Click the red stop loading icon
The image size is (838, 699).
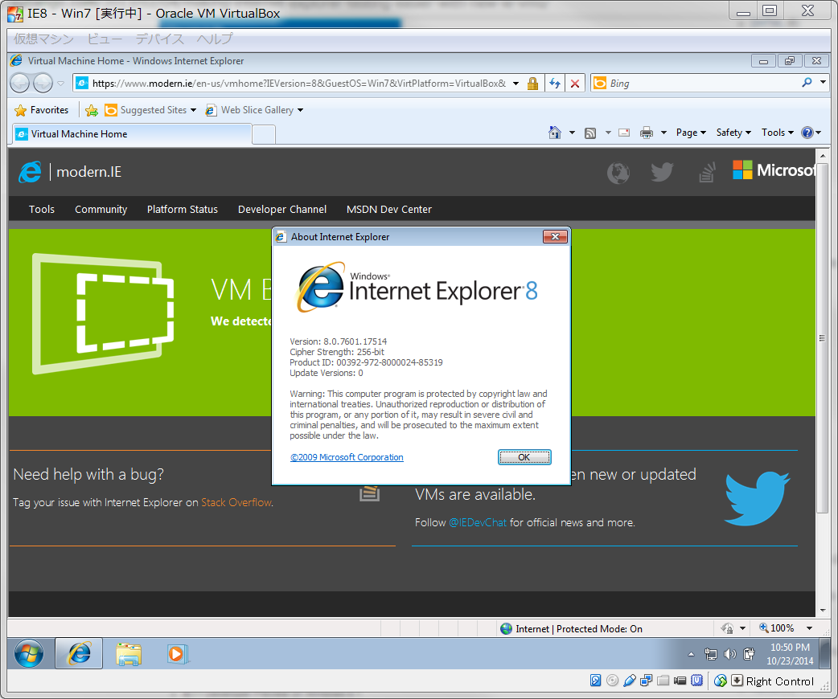[575, 84]
